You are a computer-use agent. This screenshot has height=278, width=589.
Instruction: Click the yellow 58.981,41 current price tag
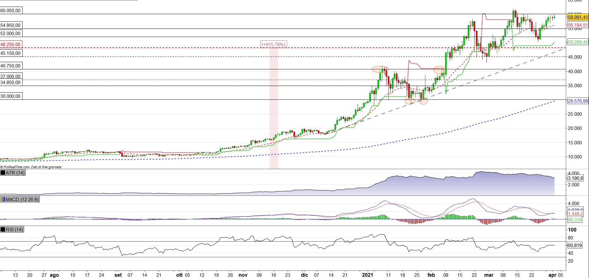pos(578,18)
